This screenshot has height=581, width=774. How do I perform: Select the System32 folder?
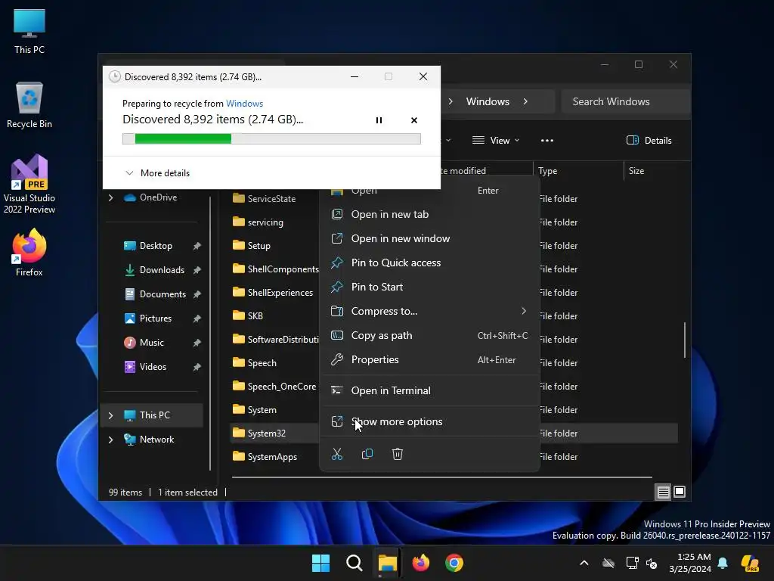pyautogui.click(x=259, y=433)
